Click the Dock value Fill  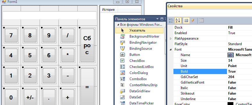[x=230, y=27]
